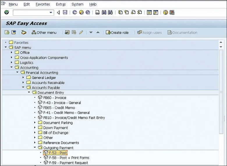Open Help via yellow question mark icon
The width and height of the screenshot is (227, 166).
pyautogui.click(x=165, y=13)
